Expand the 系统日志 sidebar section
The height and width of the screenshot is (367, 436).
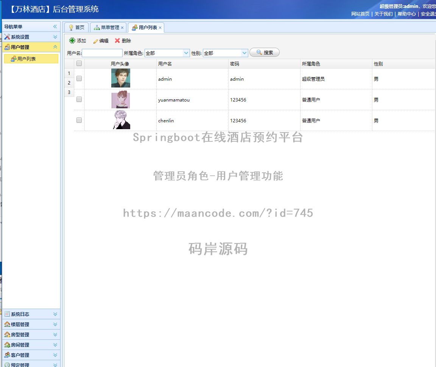click(55, 314)
